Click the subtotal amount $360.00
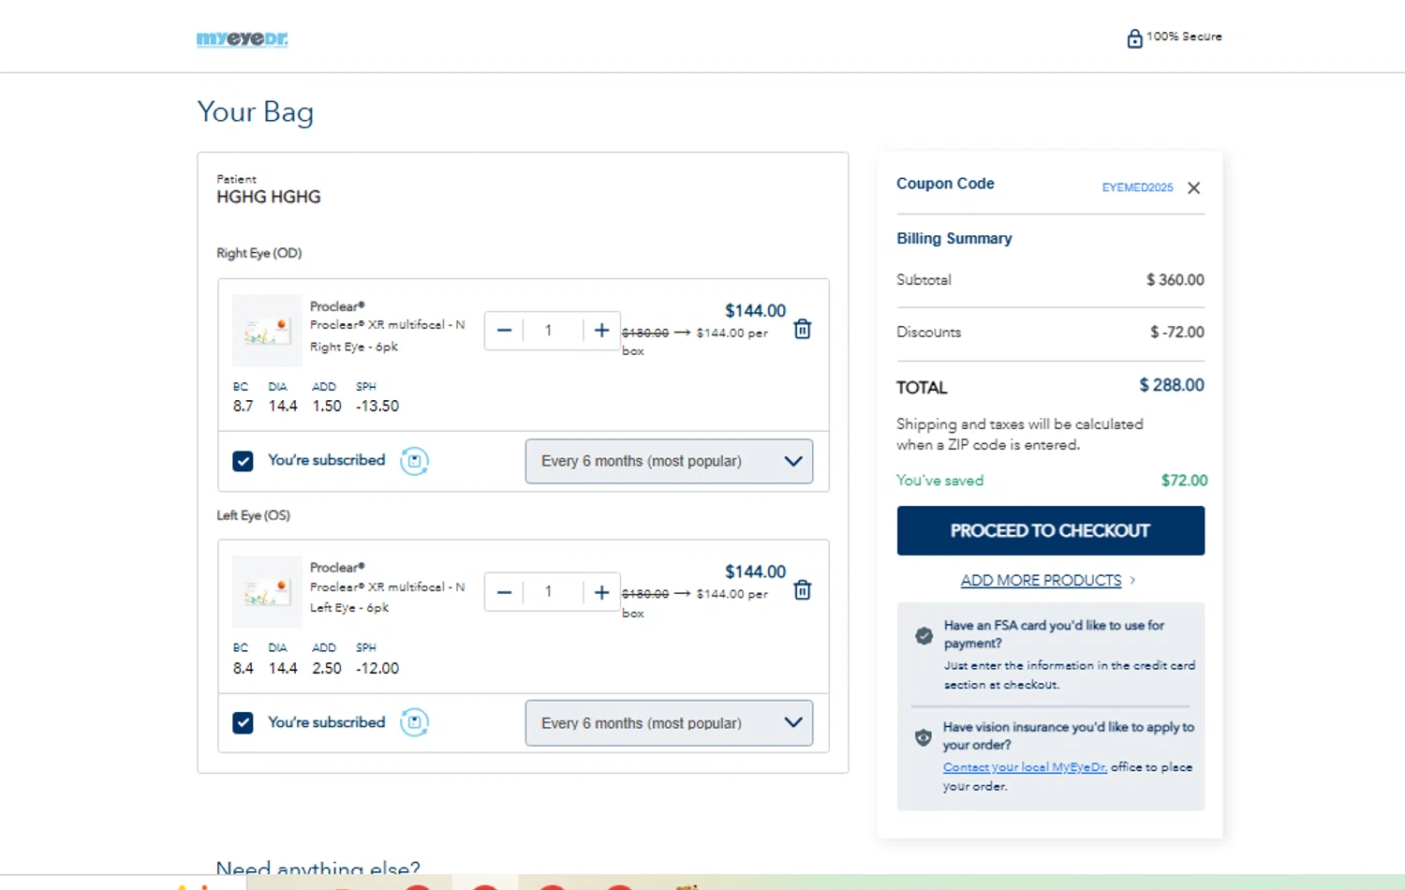The width and height of the screenshot is (1405, 890). pos(1176,280)
